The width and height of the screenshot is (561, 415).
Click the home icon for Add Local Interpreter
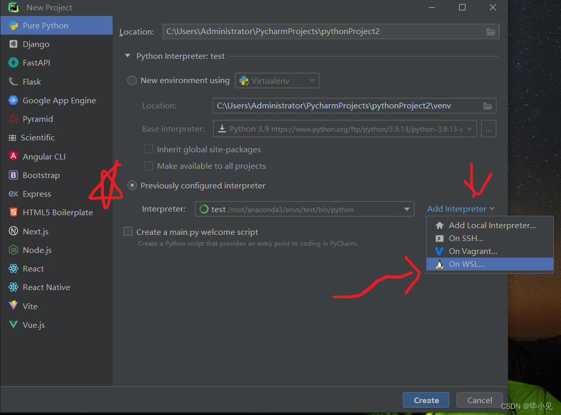tap(440, 226)
